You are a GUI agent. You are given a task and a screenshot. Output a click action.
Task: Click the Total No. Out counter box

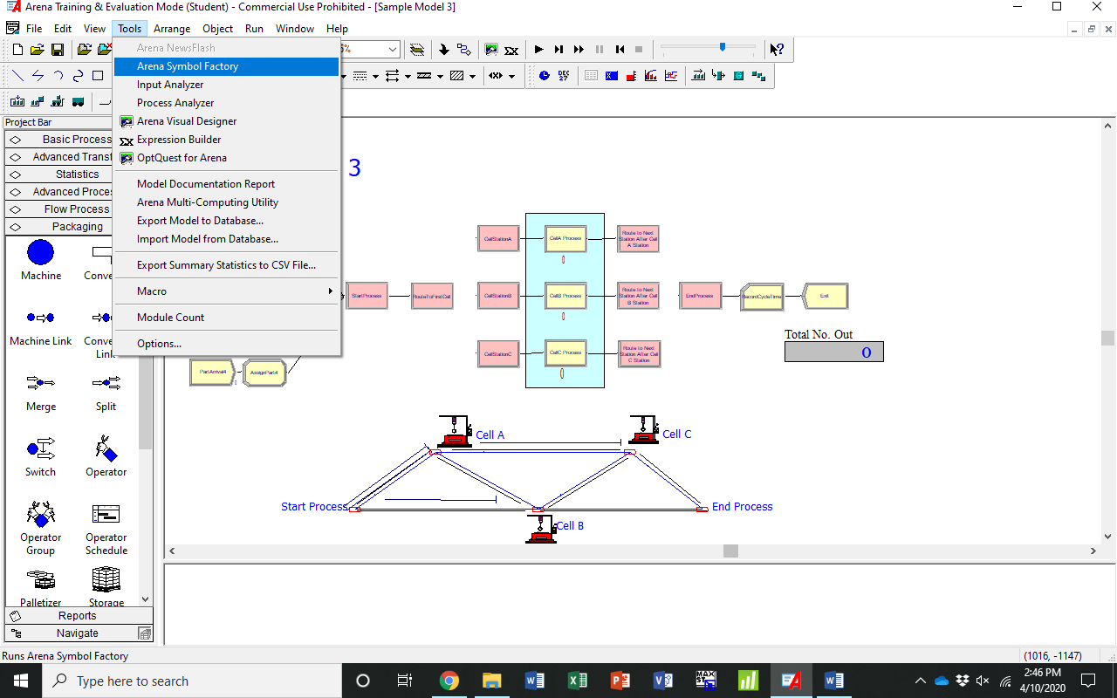coord(834,352)
